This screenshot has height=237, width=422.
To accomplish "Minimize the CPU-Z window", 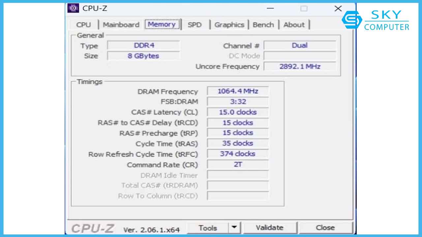I will coord(270,9).
